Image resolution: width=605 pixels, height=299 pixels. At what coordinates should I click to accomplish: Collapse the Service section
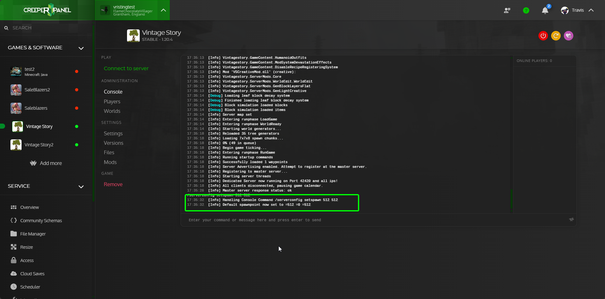[x=81, y=186]
